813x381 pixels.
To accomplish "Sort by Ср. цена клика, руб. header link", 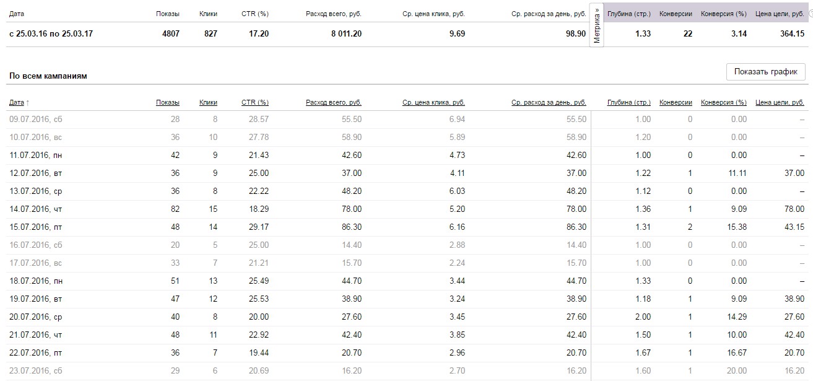I will (x=433, y=102).
